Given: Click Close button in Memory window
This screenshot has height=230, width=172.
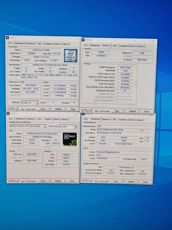Looking at the screenshot, I should pyautogui.click(x=146, y=111).
